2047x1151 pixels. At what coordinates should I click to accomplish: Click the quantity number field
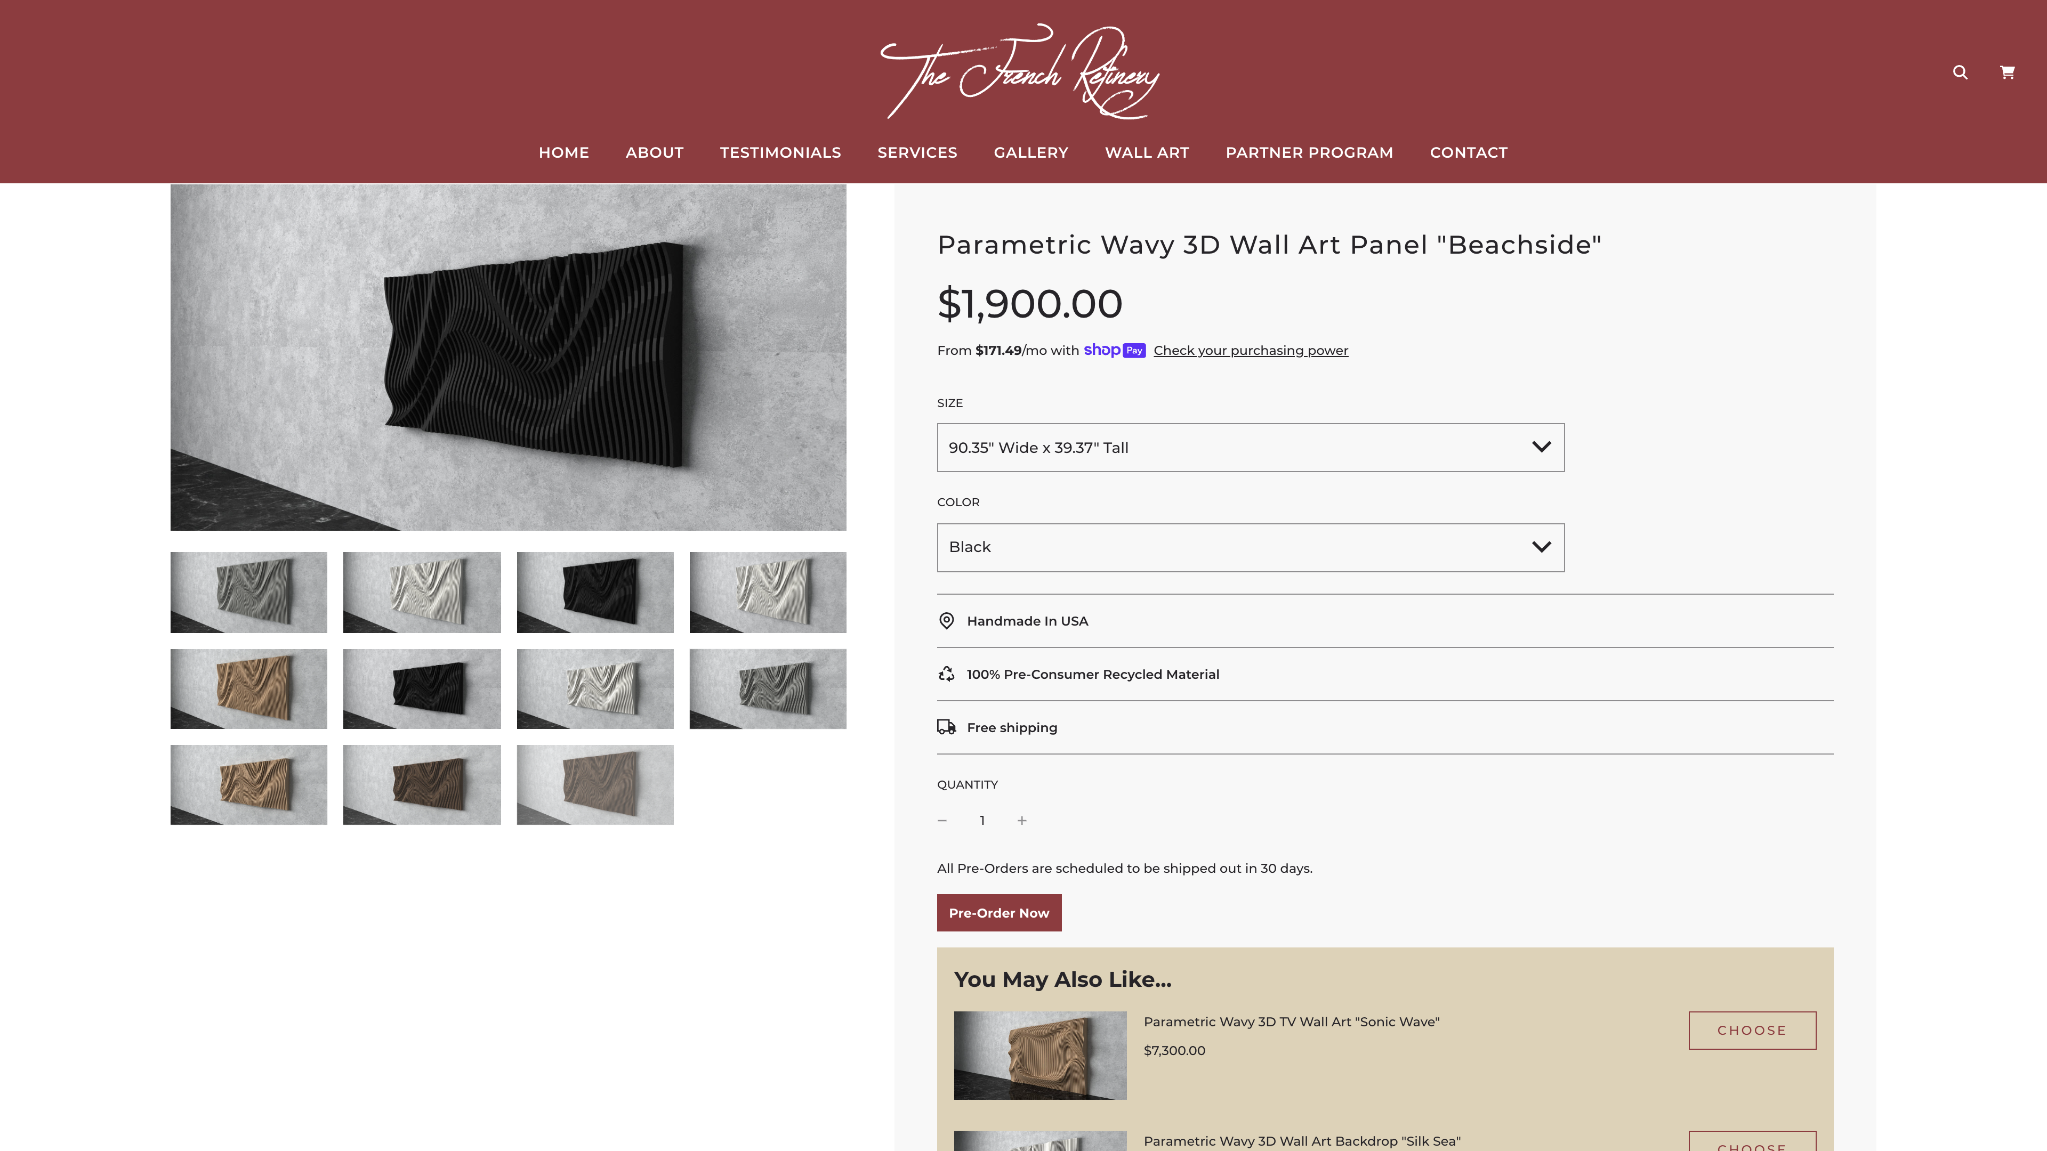982,821
